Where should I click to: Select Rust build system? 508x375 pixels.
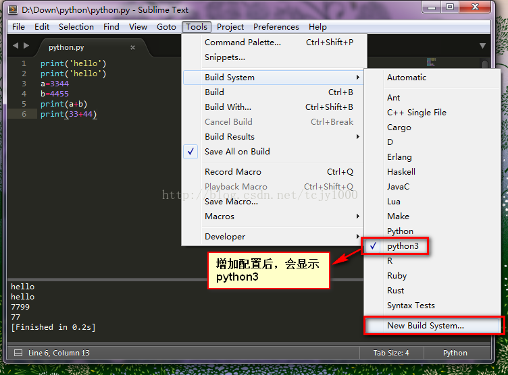[432, 291]
